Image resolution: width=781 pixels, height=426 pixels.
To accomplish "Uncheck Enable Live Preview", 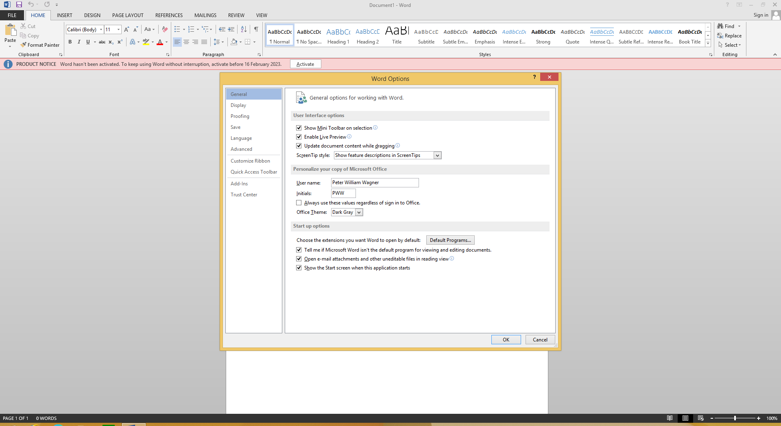I will tap(299, 137).
